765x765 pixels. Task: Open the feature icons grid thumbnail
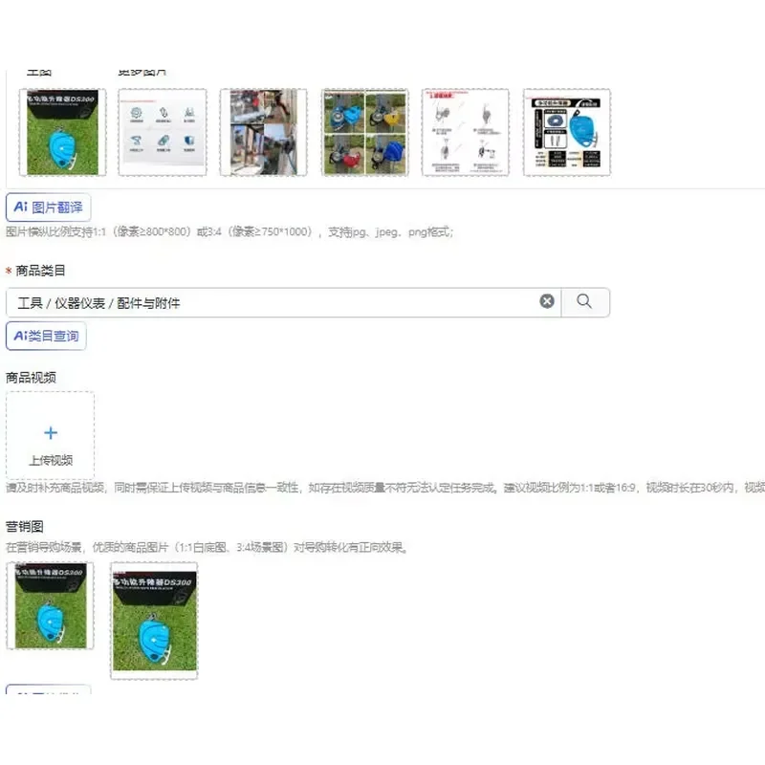163,132
